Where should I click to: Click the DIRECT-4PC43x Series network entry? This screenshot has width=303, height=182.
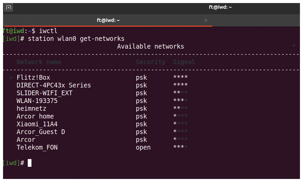point(54,85)
